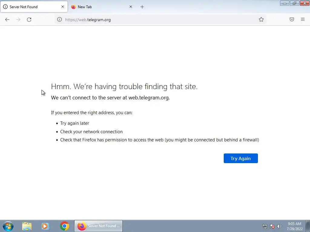
Task: Open the Action Center flag icon
Action: coord(272,226)
